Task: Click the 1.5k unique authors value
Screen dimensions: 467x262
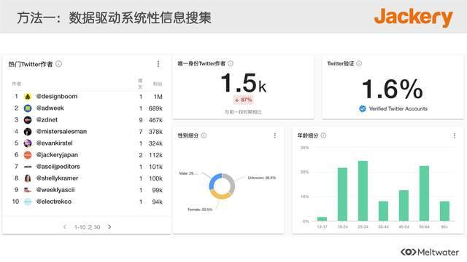Action: (x=243, y=83)
